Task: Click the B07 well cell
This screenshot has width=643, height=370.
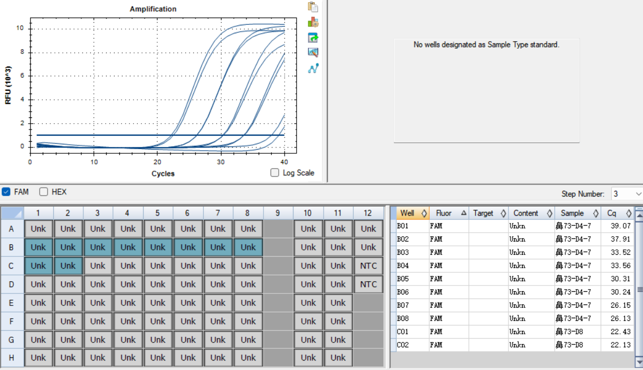Action: [413, 305]
